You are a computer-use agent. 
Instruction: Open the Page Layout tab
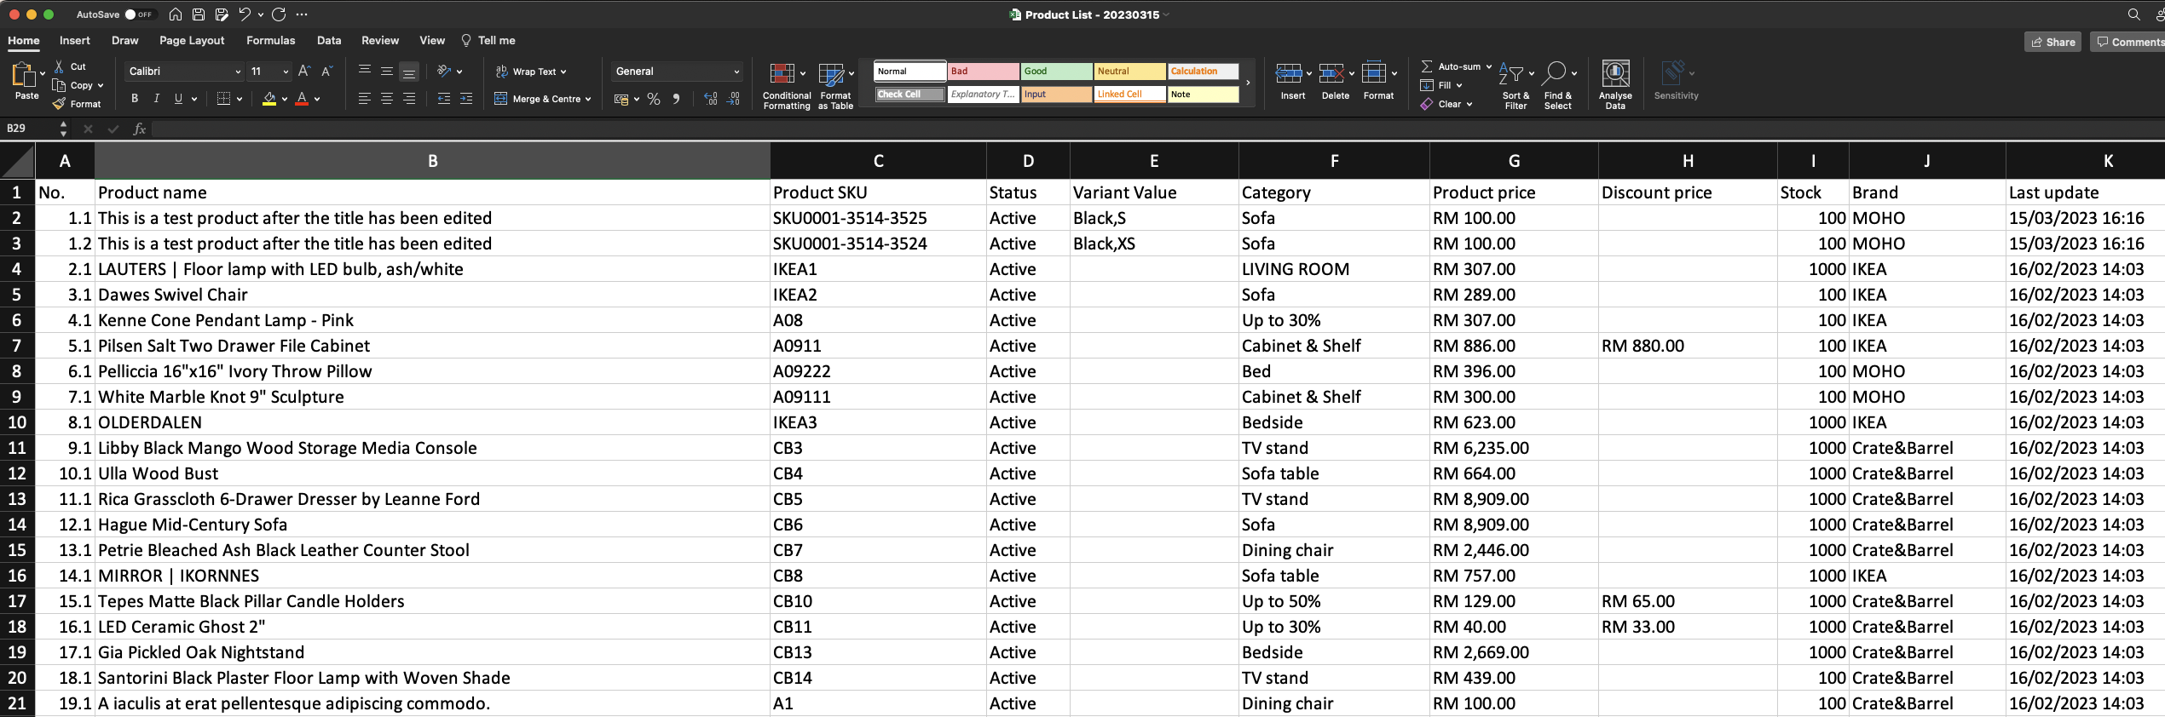point(192,40)
